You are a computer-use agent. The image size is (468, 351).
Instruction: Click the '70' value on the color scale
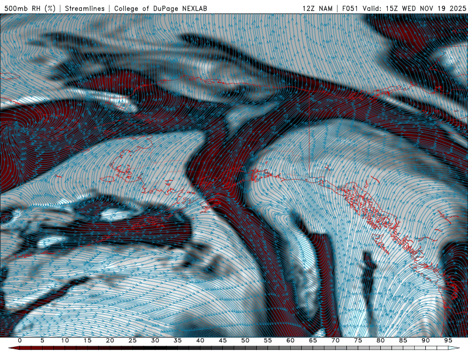pyautogui.click(x=335, y=340)
